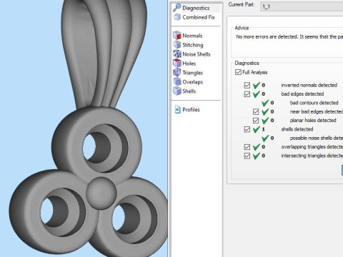Open the Triangles fix page
The height and width of the screenshot is (257, 343).
(x=192, y=73)
